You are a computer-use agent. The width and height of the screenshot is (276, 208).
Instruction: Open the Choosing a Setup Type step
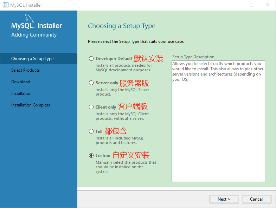[39, 58]
